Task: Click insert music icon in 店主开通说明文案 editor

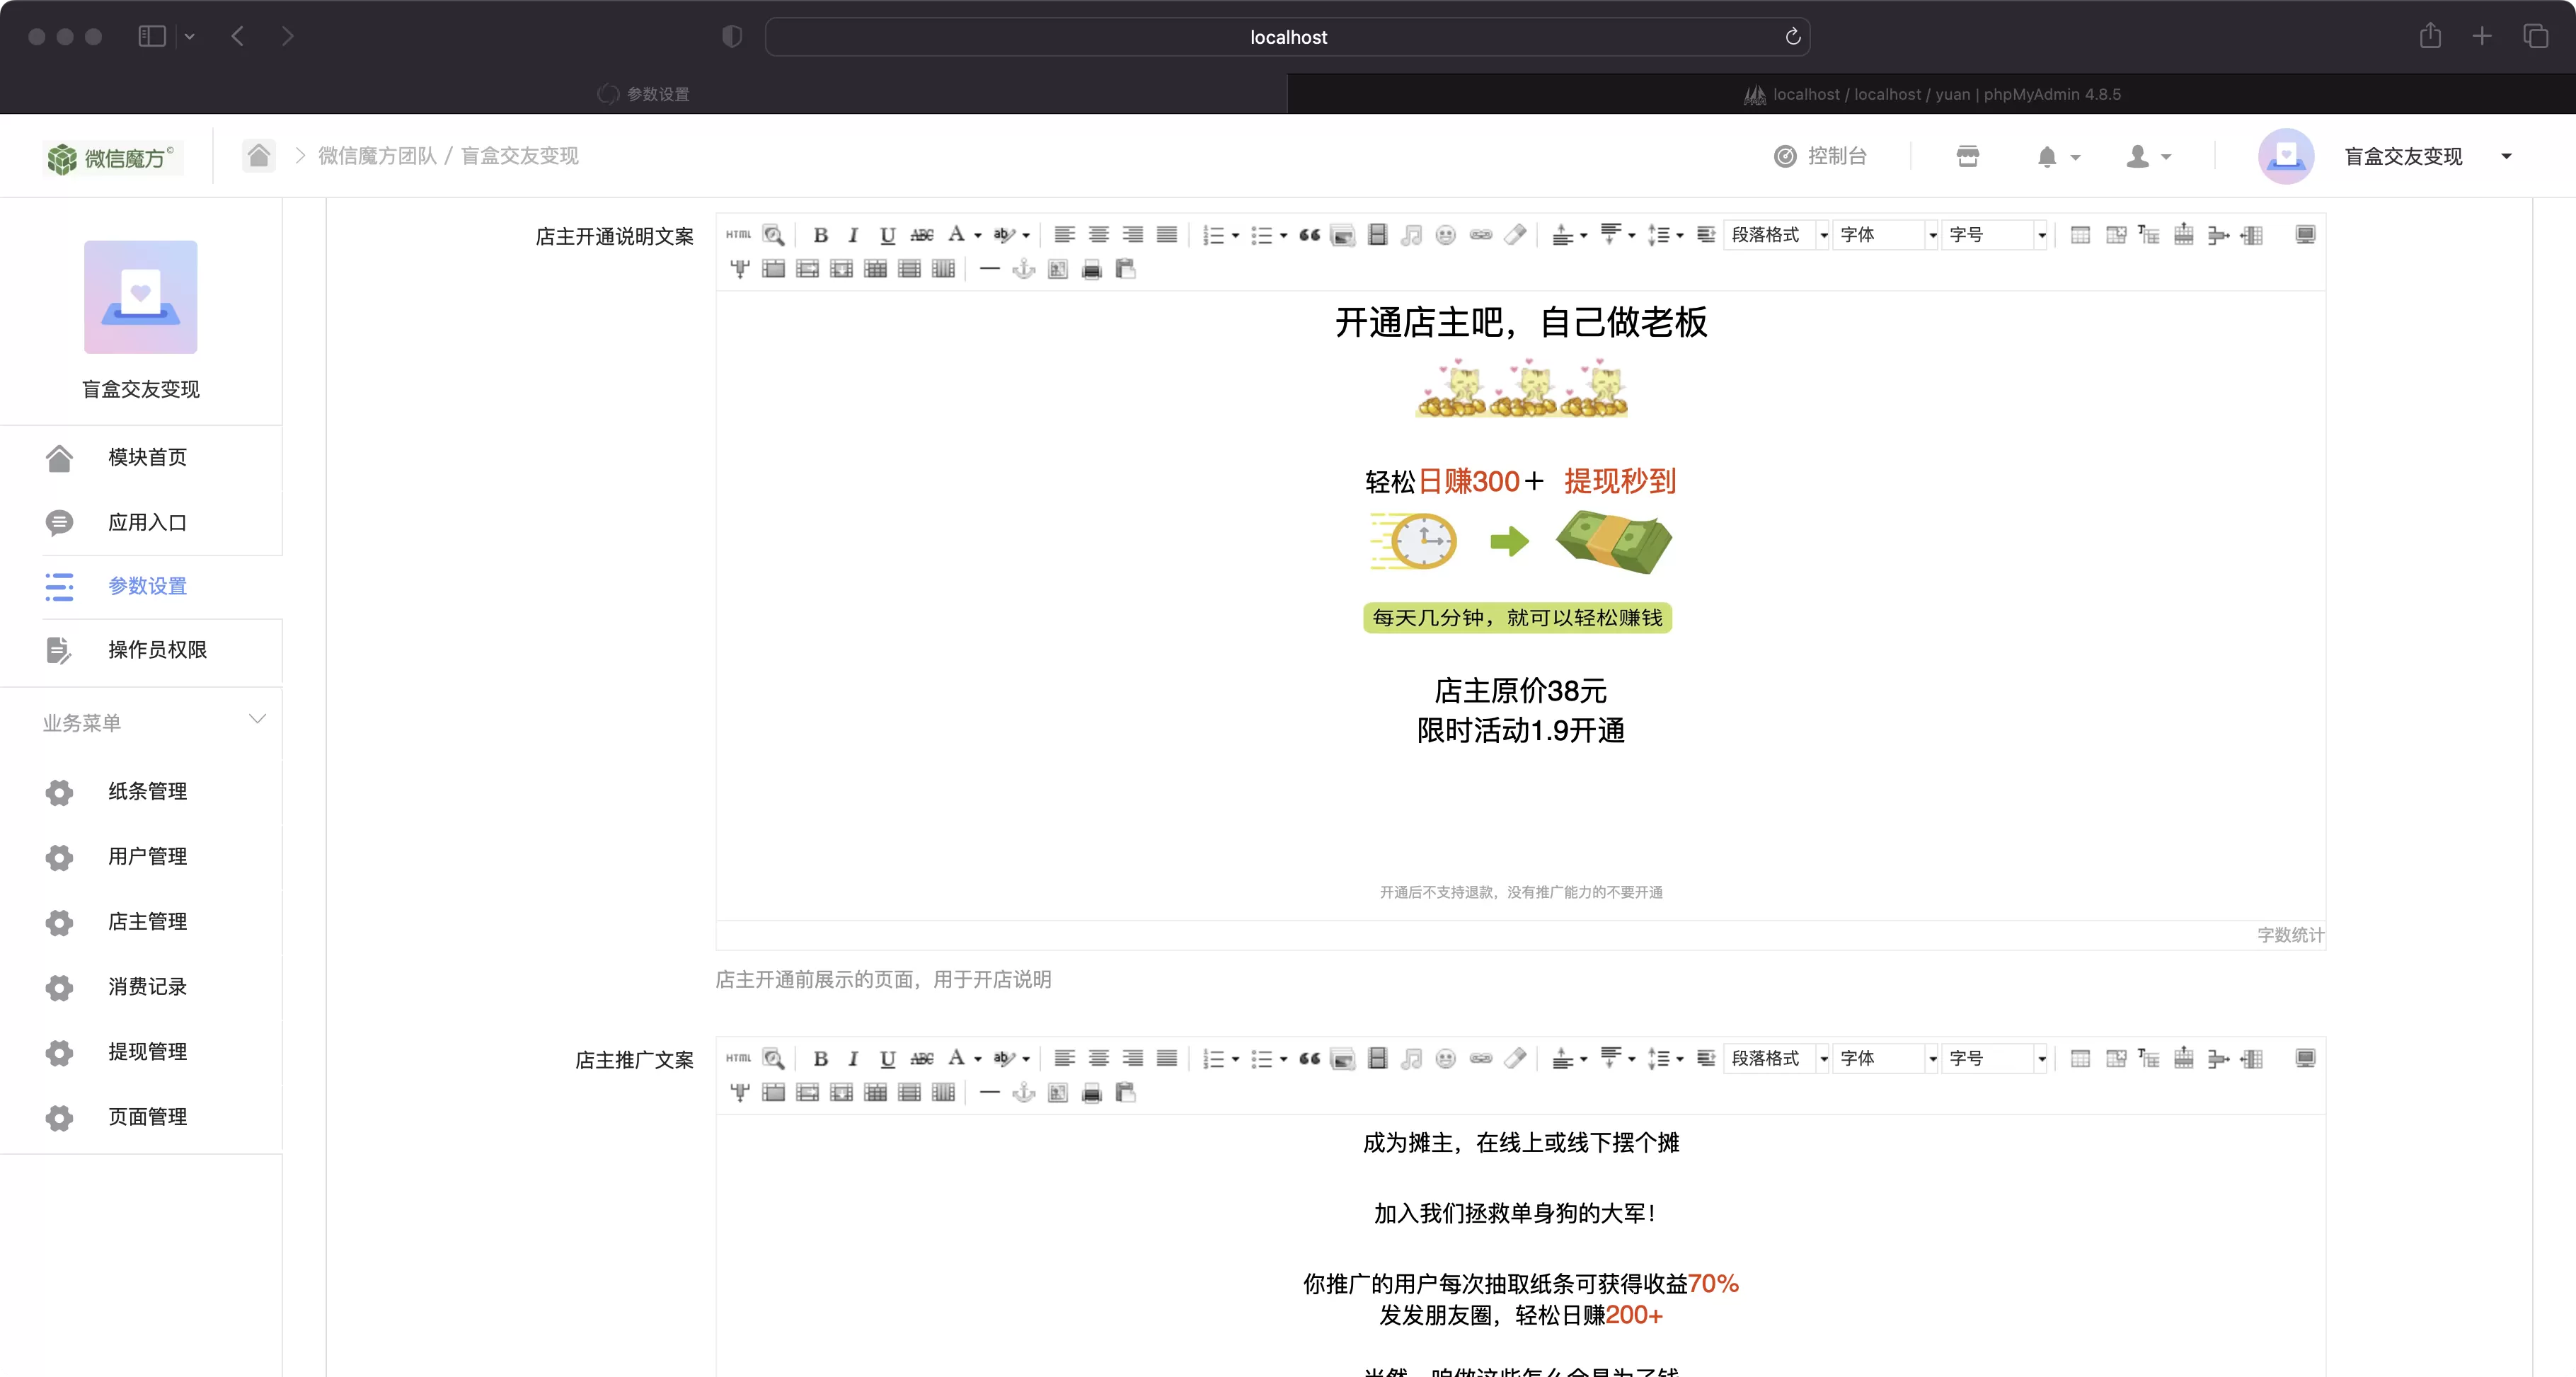Action: click(x=1411, y=235)
